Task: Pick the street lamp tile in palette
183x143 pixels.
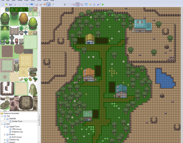Action: pos(12,39)
